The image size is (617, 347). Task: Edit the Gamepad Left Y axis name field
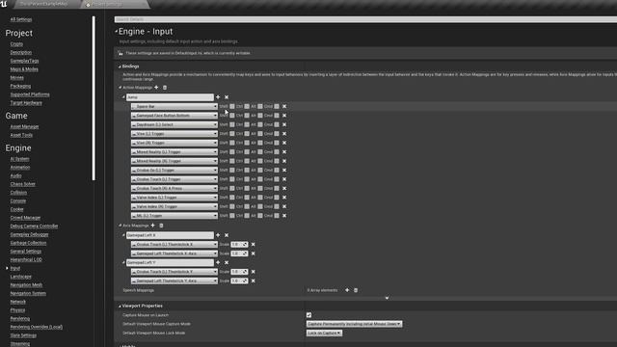coord(170,262)
